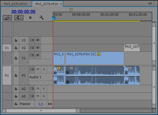Click the audio tracks vertical scrollbar

154,87
